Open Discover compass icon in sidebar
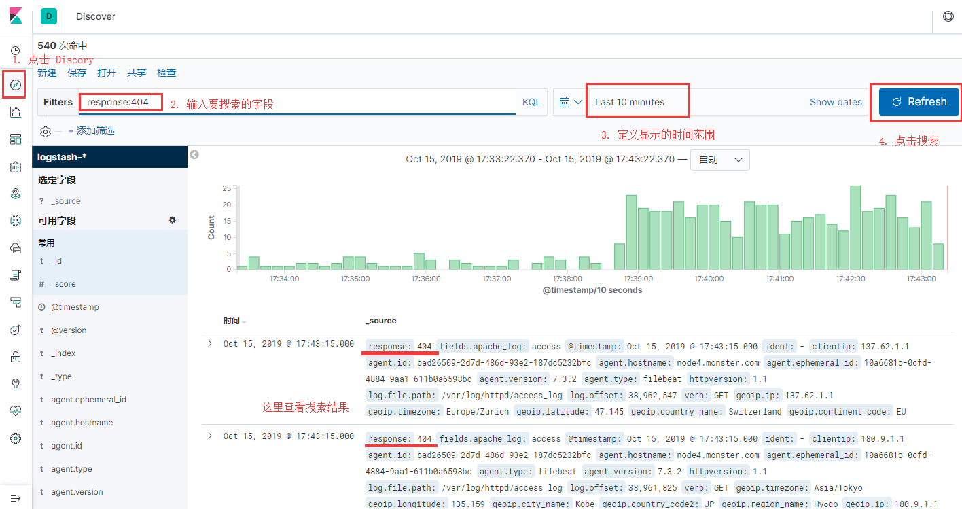Viewport: 962px width, 509px height. pyautogui.click(x=15, y=85)
